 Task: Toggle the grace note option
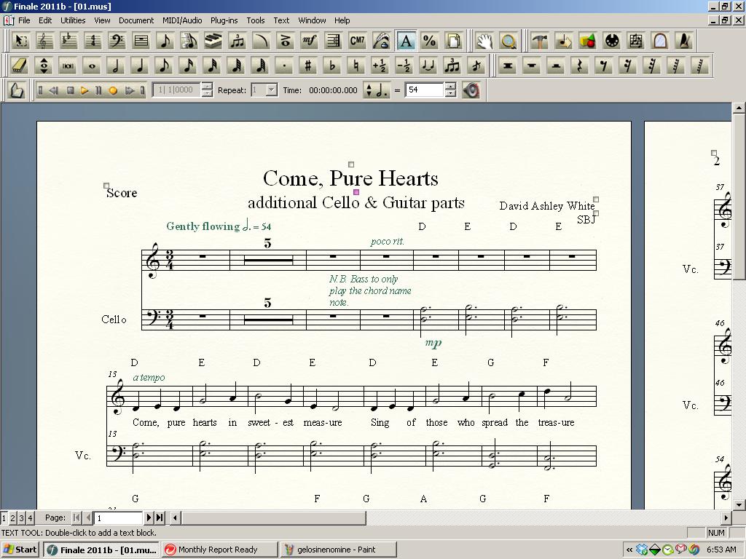click(x=476, y=66)
